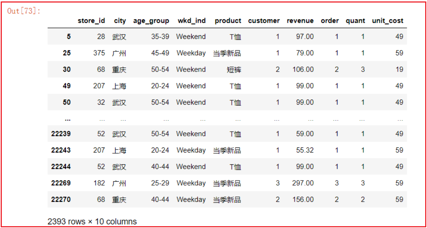
Task: Click the unit_cost cell showing 19
Action: pyautogui.click(x=399, y=70)
